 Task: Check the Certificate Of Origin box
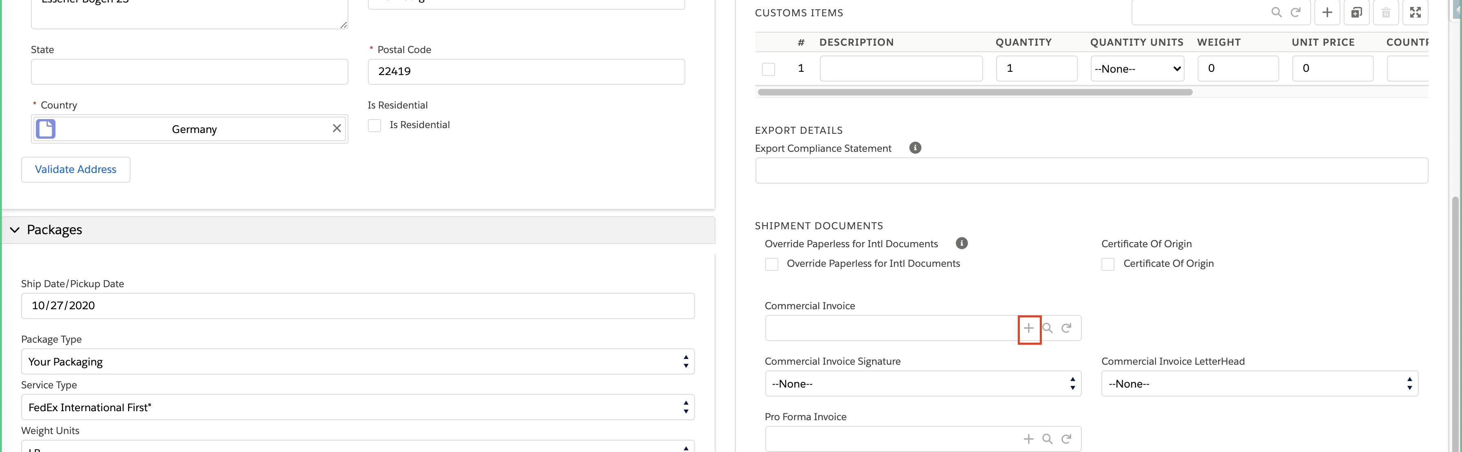1108,264
